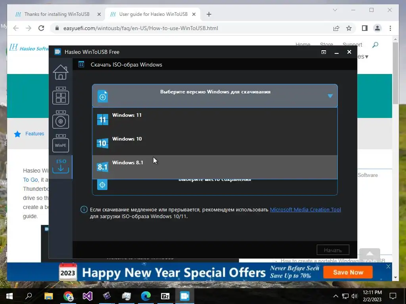Click the info icon before the download hint
Image resolution: width=406 pixels, height=304 pixels.
pos(84,209)
